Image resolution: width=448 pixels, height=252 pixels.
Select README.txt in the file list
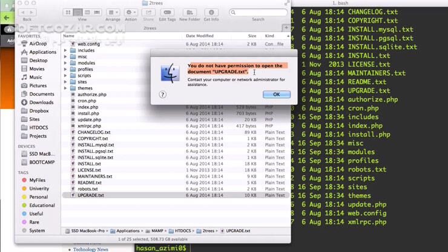tap(90, 182)
